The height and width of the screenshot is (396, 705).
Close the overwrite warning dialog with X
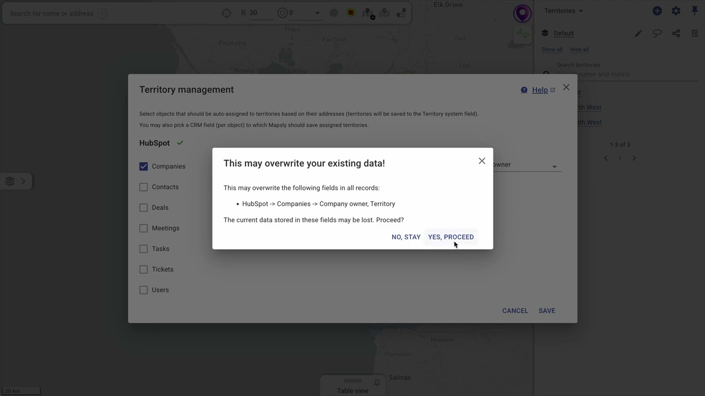482,161
